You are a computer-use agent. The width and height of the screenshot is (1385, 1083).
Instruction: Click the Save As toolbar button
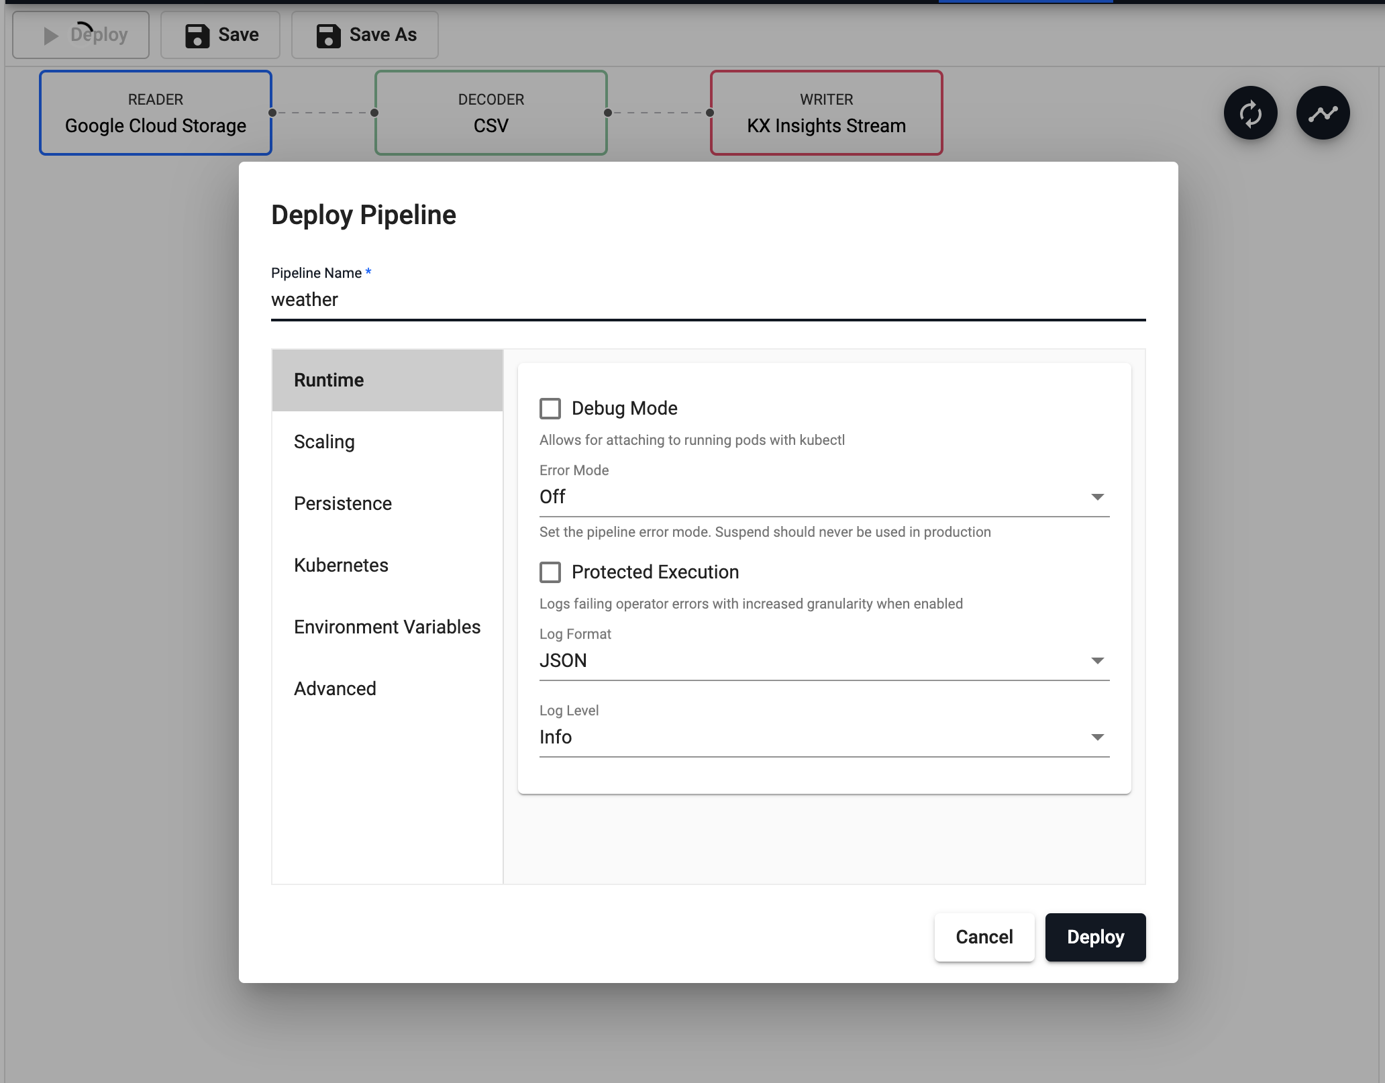click(x=365, y=35)
